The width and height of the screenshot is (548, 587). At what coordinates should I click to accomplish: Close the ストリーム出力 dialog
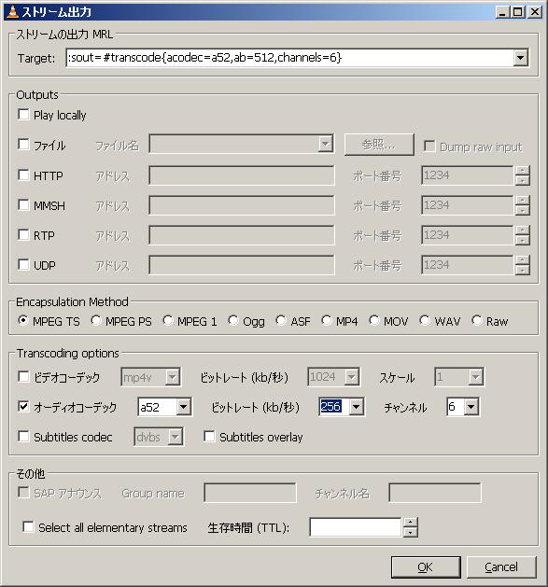535,12
